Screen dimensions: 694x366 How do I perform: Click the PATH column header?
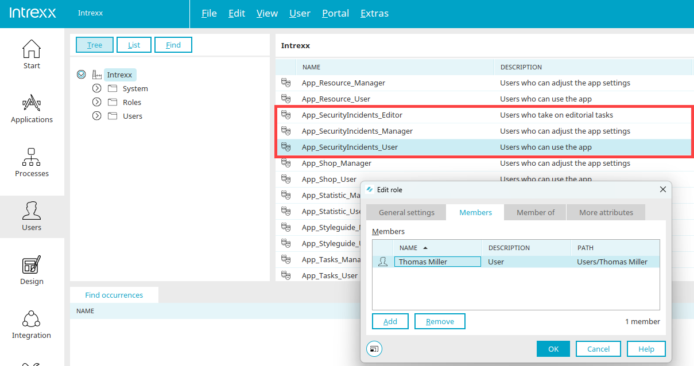(615, 248)
